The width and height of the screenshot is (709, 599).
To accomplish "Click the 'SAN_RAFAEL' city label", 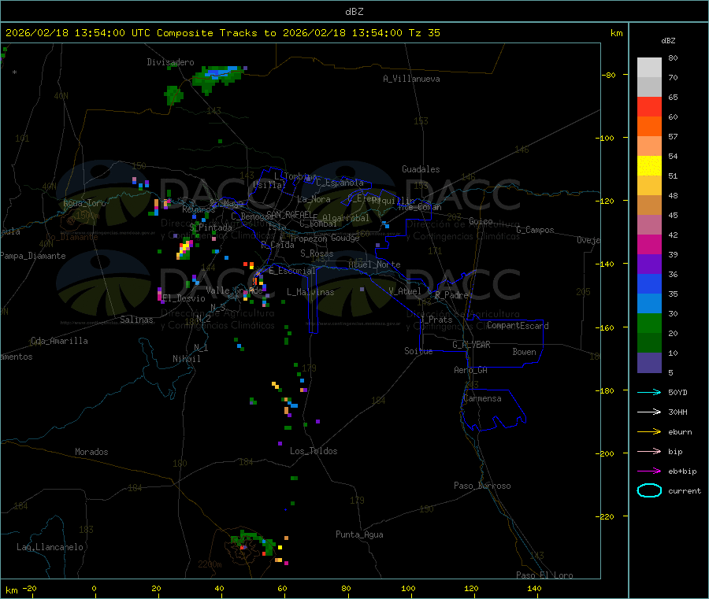I will click(x=289, y=214).
